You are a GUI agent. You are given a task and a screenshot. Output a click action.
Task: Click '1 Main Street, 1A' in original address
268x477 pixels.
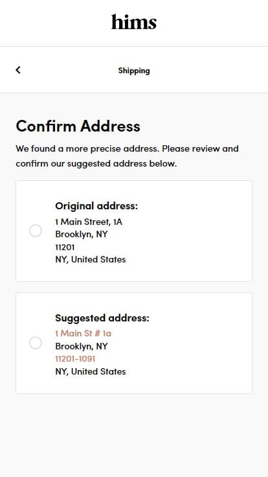tap(89, 222)
